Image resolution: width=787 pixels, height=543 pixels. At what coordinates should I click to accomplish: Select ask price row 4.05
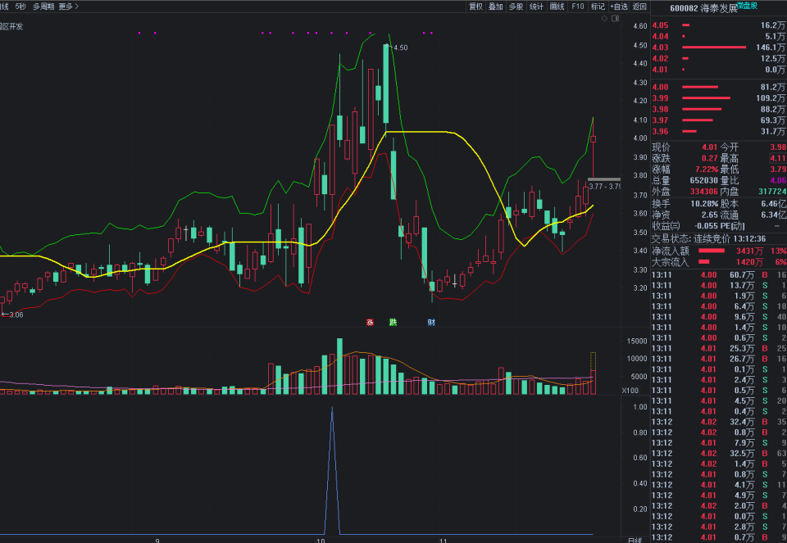click(718, 25)
